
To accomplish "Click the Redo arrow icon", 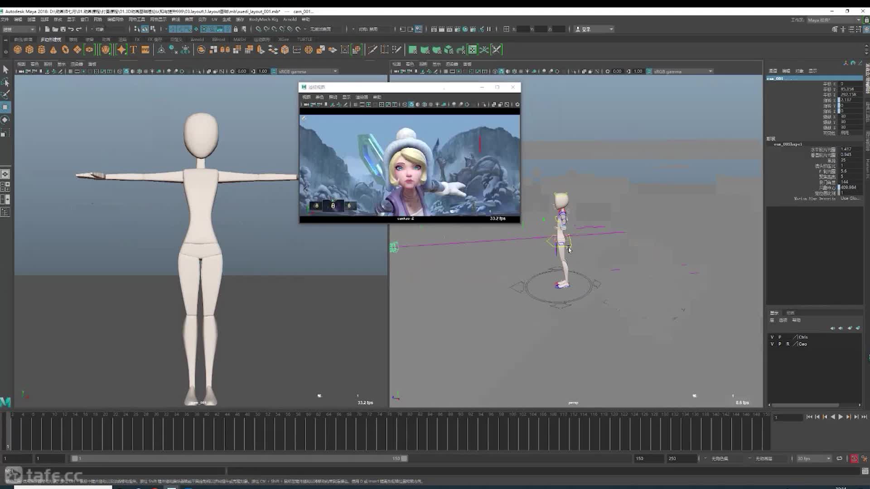I will click(x=78, y=29).
